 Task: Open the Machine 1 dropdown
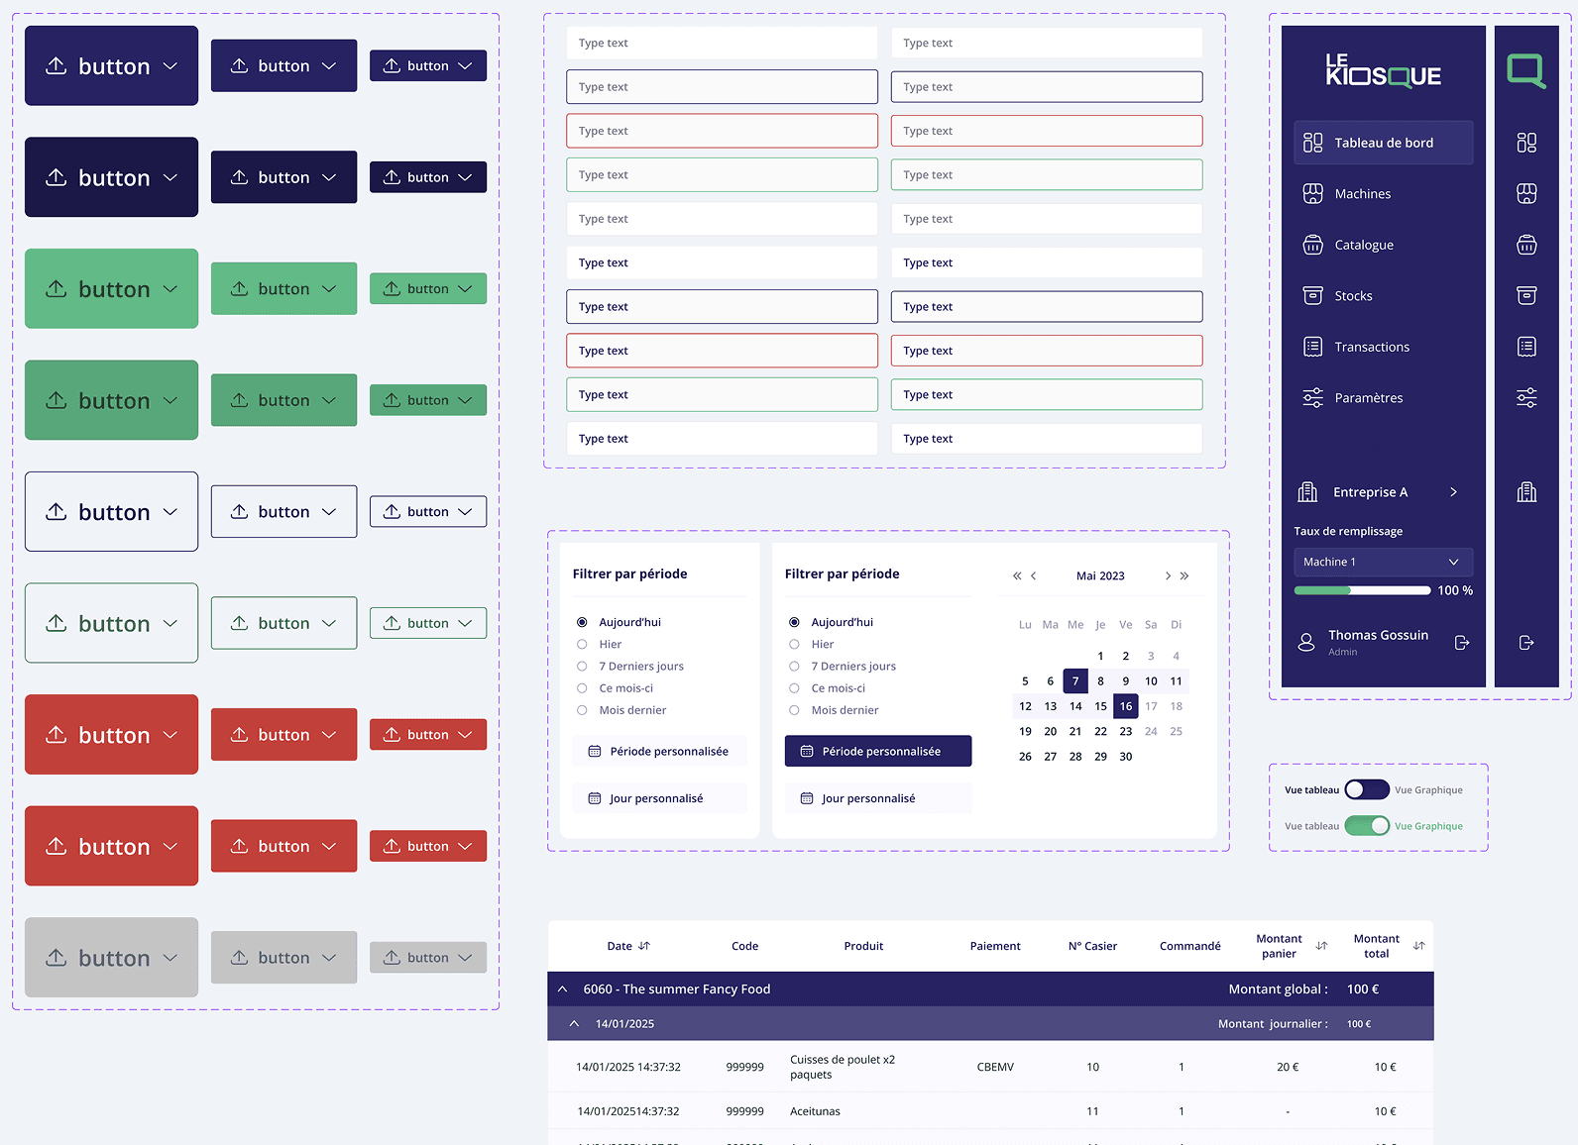click(1383, 562)
